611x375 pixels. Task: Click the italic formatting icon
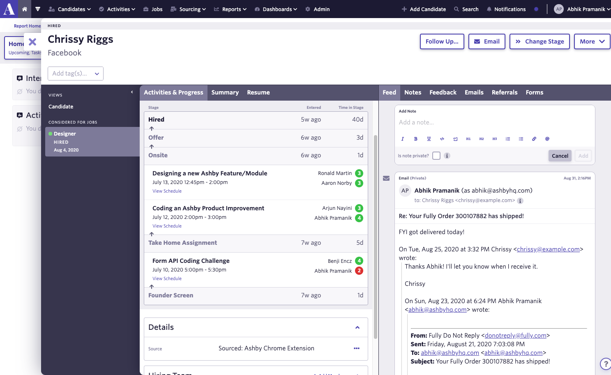coord(403,139)
